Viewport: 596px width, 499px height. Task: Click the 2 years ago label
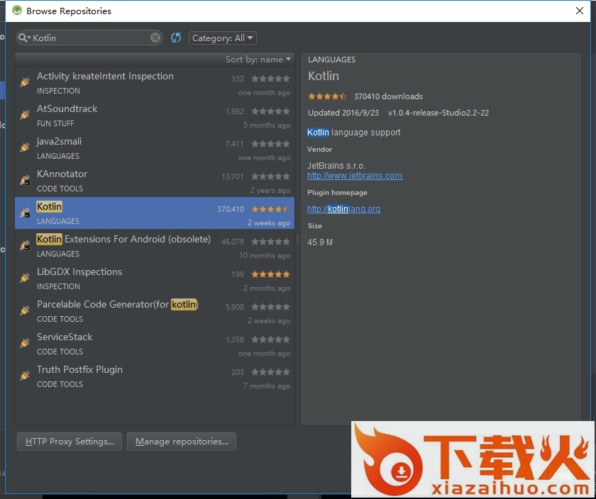270,190
